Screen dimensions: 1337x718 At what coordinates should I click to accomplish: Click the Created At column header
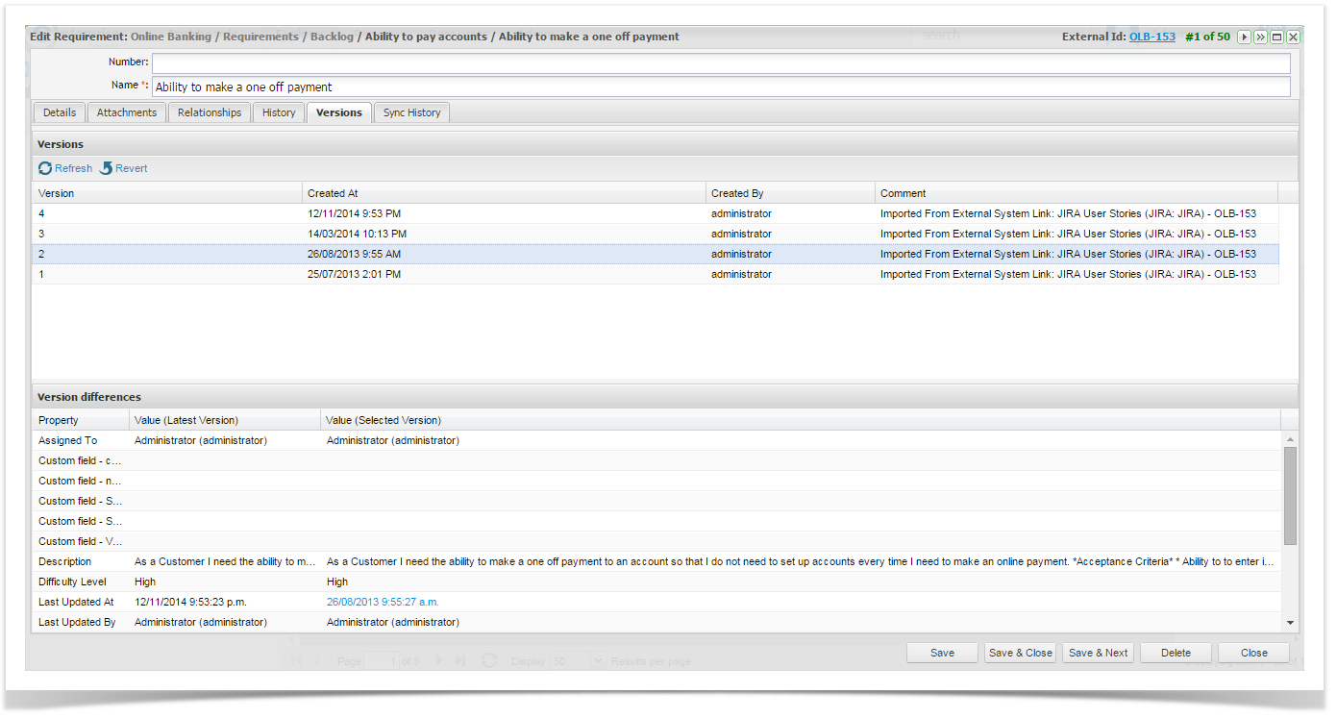point(504,193)
